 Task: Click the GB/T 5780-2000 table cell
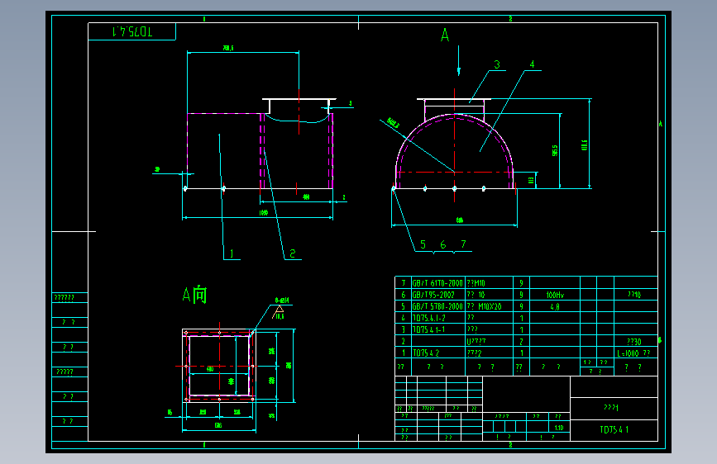point(437,306)
